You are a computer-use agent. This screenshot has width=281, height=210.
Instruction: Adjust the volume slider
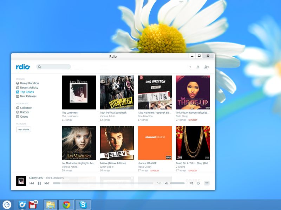point(177,183)
